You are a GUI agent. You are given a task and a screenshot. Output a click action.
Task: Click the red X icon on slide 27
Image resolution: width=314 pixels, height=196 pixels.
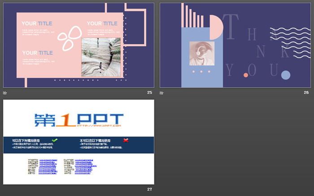[126, 140]
